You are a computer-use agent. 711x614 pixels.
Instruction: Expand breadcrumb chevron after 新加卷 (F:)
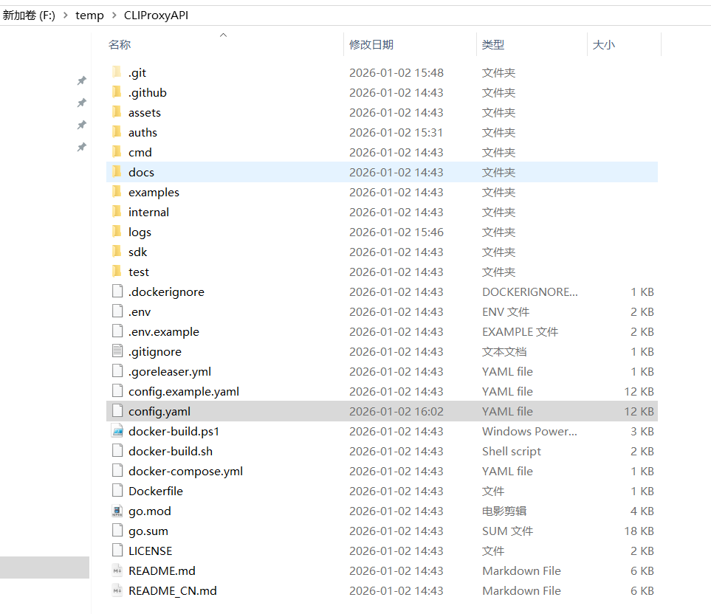66,15
